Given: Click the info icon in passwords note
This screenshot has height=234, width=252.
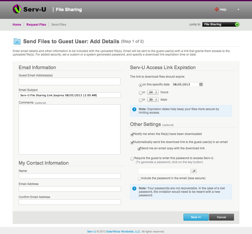Looking at the screenshot, I should (x=134, y=188).
